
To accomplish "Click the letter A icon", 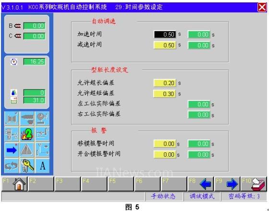I will click(x=43, y=166).
